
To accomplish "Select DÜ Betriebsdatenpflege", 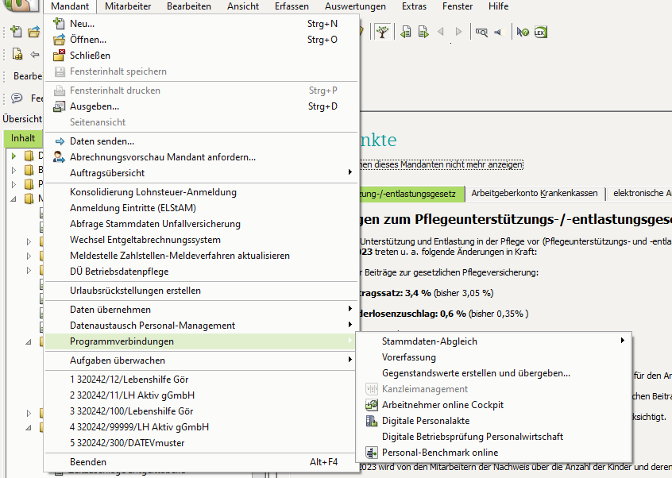I will 202,271.
